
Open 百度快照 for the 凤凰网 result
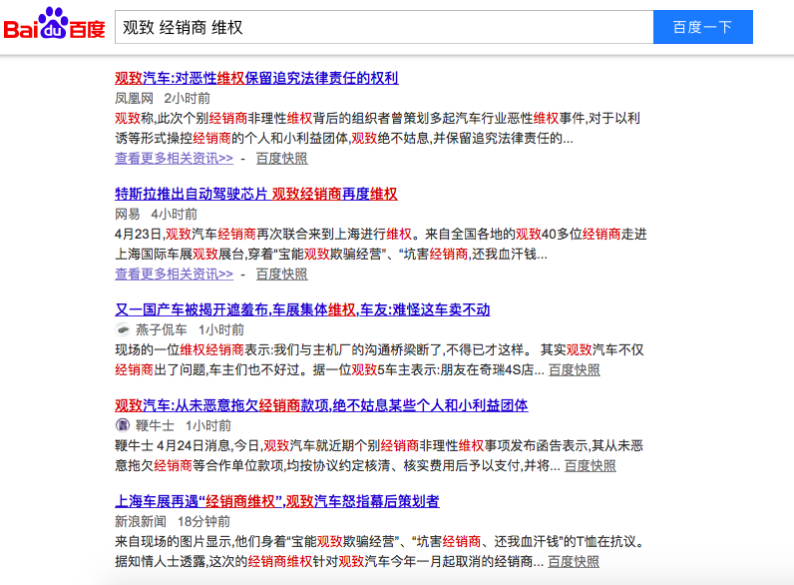(x=282, y=158)
